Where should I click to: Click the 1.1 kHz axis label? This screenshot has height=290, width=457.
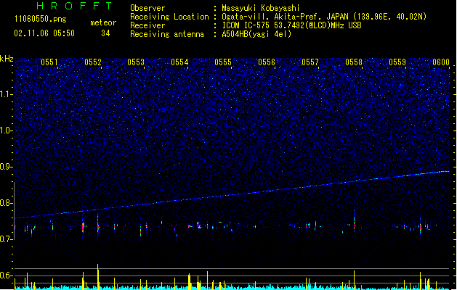(7, 94)
